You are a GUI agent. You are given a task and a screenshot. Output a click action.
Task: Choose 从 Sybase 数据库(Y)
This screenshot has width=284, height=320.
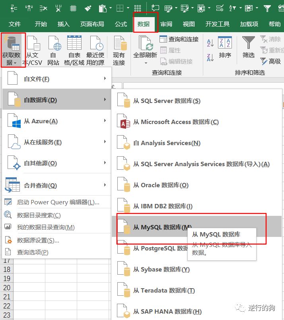(196, 270)
